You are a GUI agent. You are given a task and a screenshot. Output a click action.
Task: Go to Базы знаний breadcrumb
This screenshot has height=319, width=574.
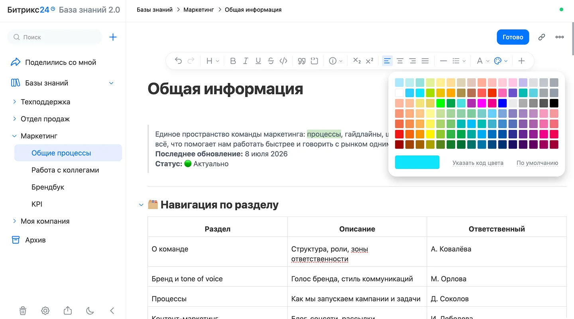click(155, 10)
